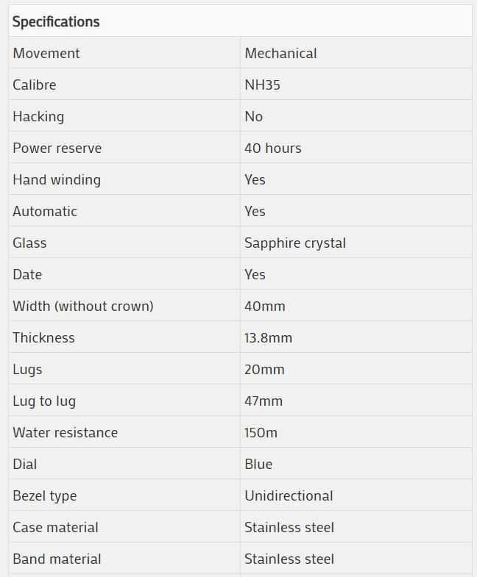The image size is (477, 577).
Task: Click the NH35 calibre value
Action: (263, 85)
